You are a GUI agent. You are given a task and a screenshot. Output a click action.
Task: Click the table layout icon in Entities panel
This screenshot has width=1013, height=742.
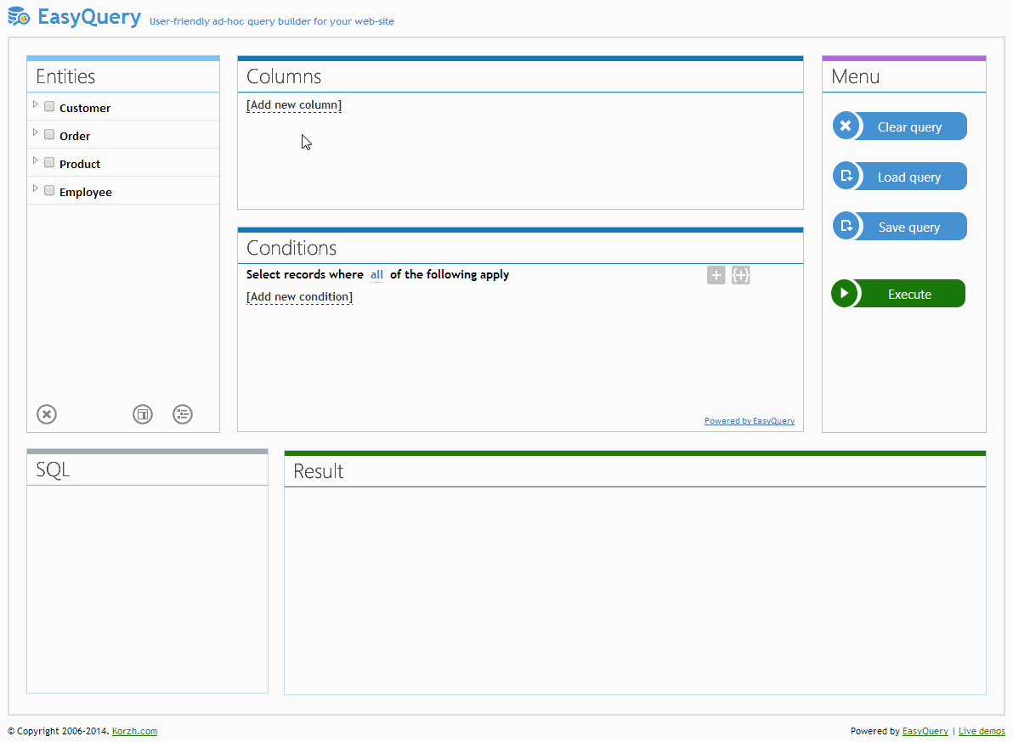142,414
